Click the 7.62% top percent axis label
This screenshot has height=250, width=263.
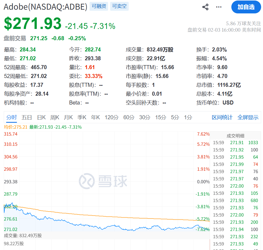click(203, 134)
